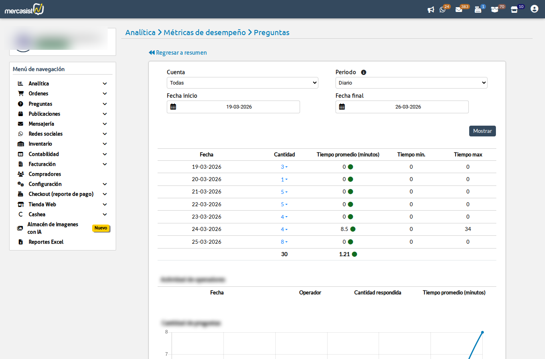The image size is (545, 359).
Task: Open WhatsApp notifications icon in header
Action: (442, 10)
